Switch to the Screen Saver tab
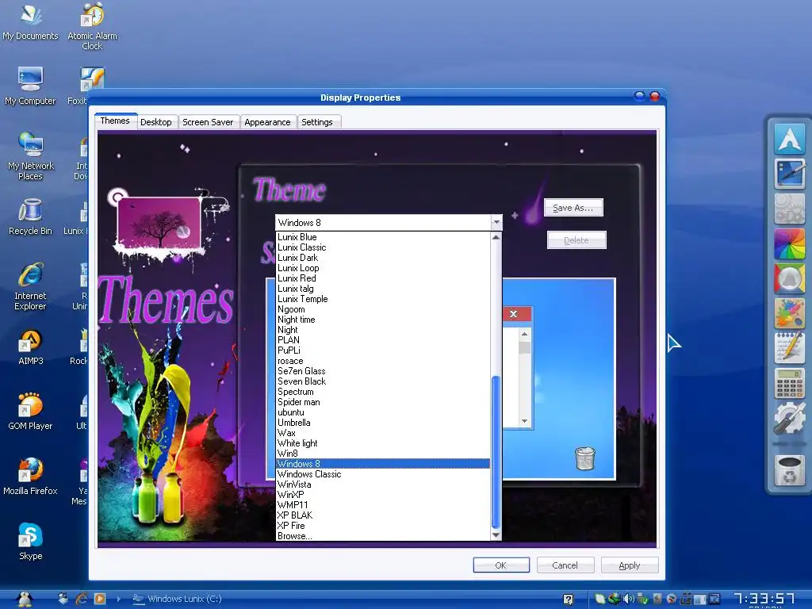The height and width of the screenshot is (609, 812). 208,122
